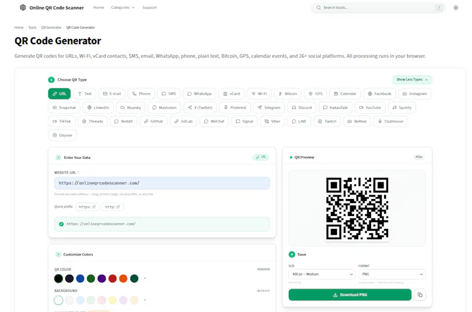Focus the Website URL input field
Image resolution: width=472 pixels, height=312 pixels.
[162, 183]
